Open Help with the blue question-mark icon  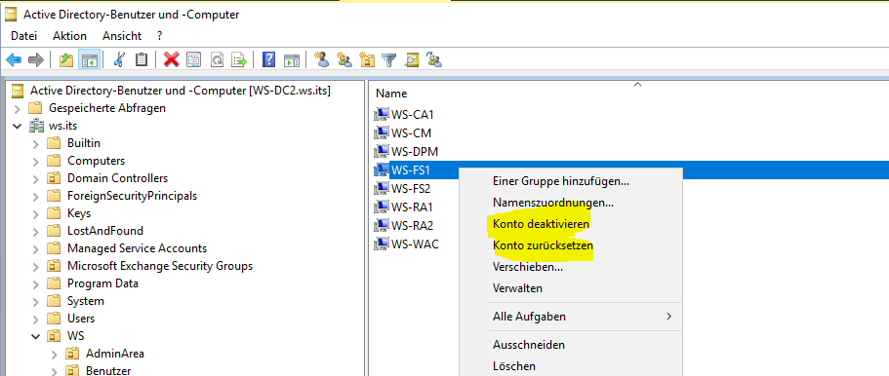pyautogui.click(x=268, y=59)
